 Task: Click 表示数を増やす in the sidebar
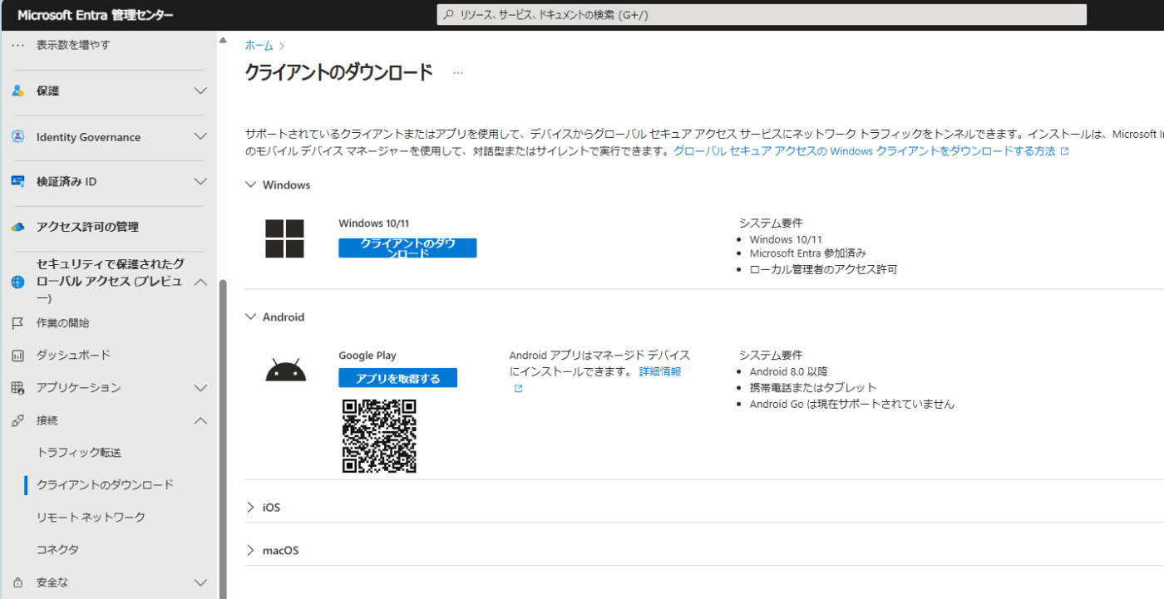[x=73, y=45]
